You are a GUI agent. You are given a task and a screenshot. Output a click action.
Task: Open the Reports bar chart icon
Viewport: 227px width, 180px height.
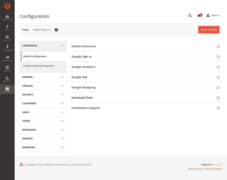[7, 79]
